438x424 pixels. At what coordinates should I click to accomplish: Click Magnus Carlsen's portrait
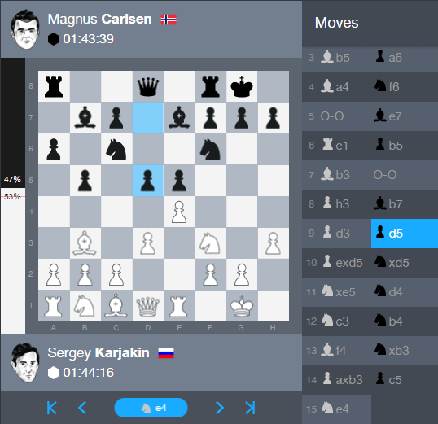[x=25, y=29]
